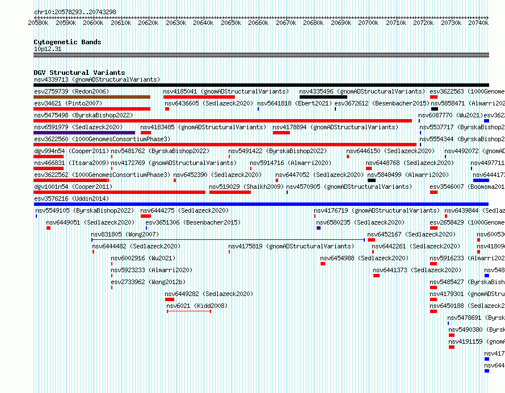Click the red nsv4185041 variant bar

[199, 97]
